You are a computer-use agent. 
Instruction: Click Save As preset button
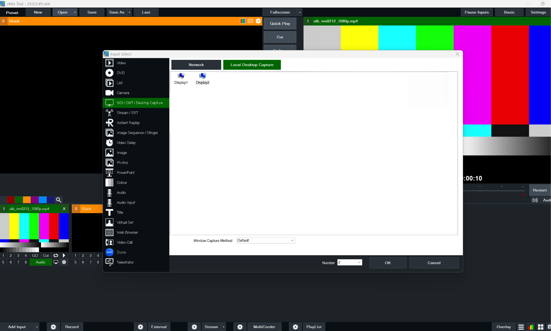pos(117,12)
